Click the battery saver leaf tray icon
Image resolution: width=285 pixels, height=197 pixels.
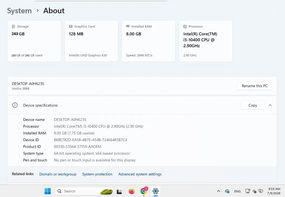point(261,191)
